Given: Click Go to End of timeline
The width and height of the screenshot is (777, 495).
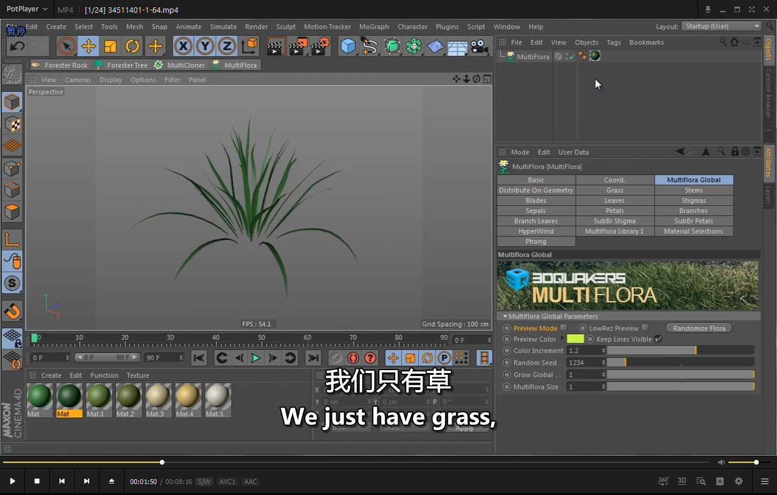Looking at the screenshot, I should (313, 358).
